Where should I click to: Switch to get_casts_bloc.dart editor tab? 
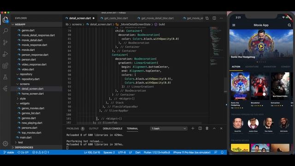click(116, 18)
